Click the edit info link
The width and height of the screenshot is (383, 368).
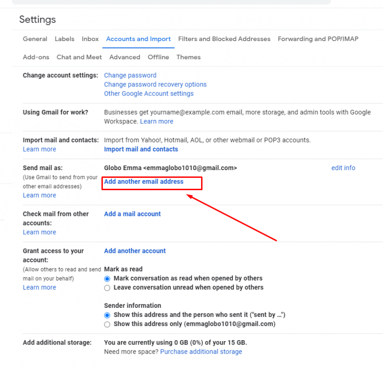343,168
